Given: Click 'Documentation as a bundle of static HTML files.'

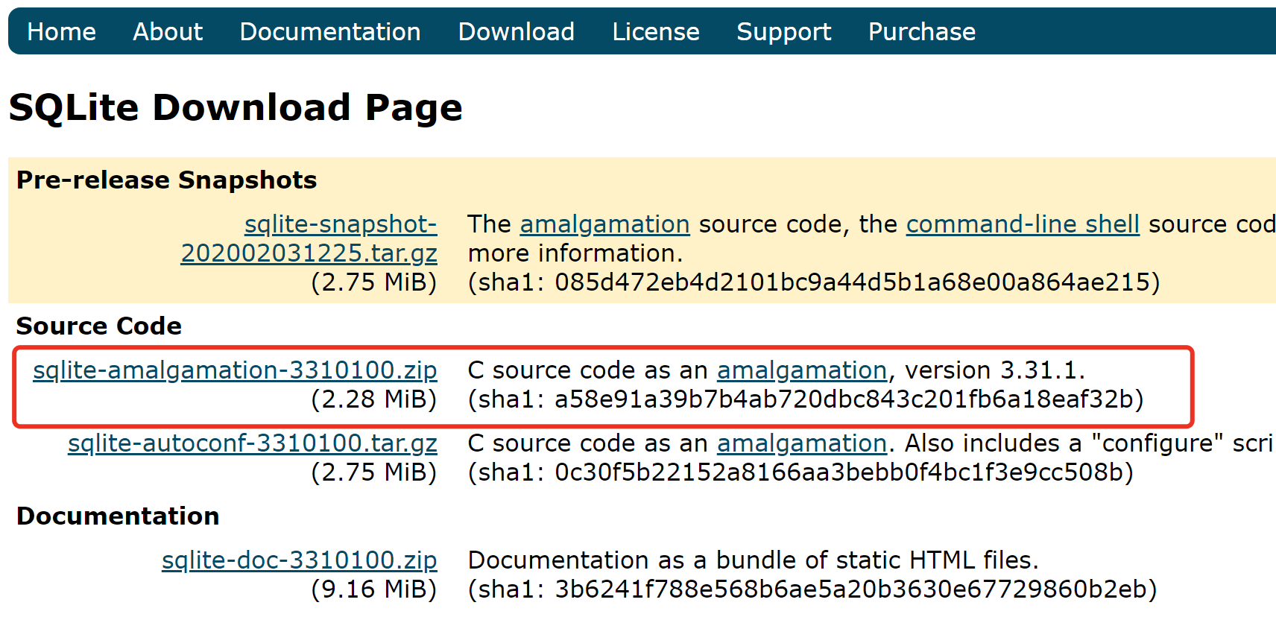Looking at the screenshot, I should 753,560.
